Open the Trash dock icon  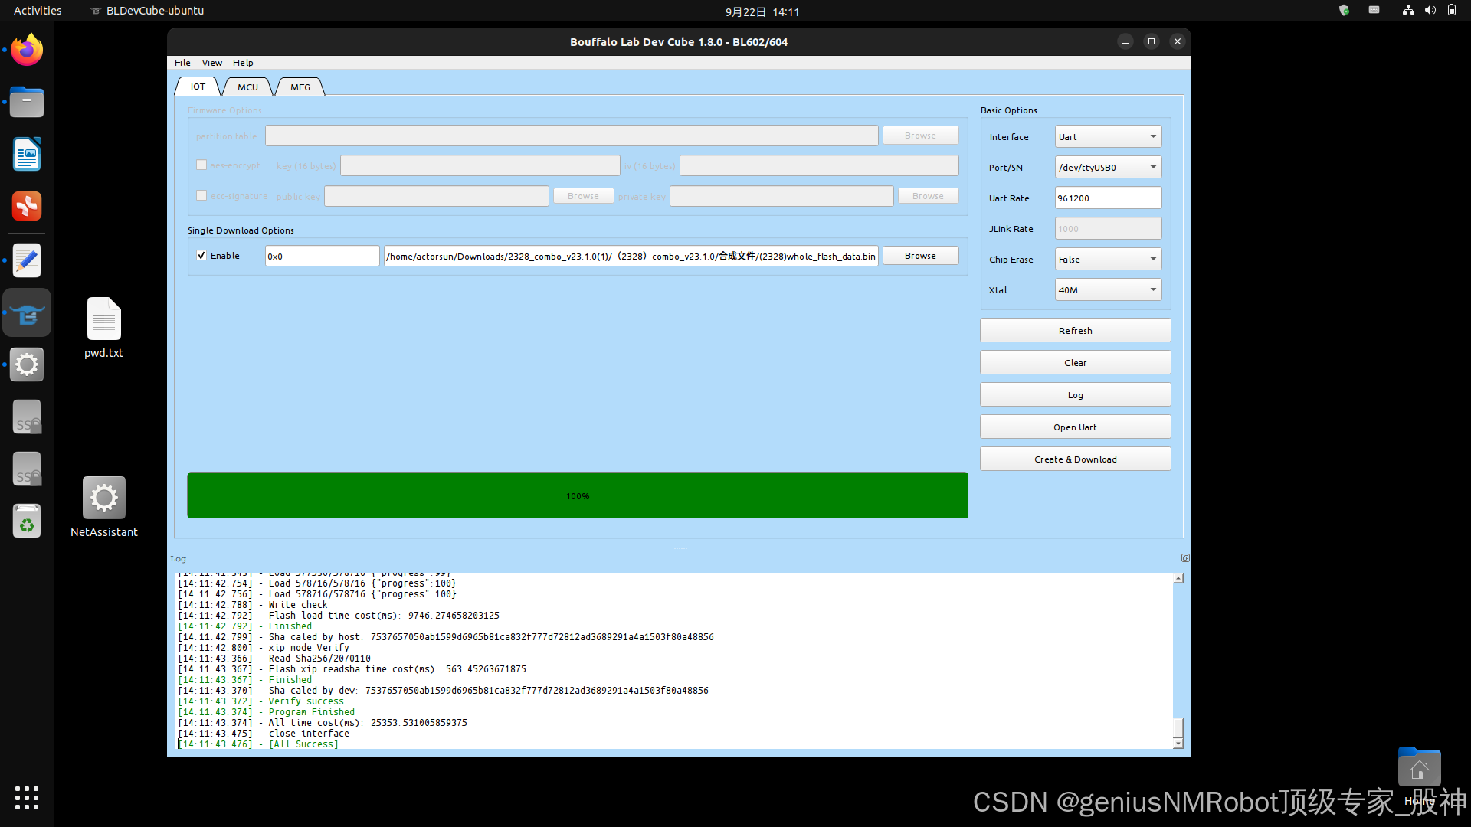click(x=27, y=521)
